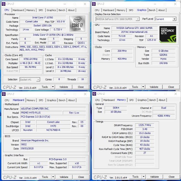Open Tools dropdown arrow in Mainboard window
Viewport: 181px width, 181px height.
(53, 177)
